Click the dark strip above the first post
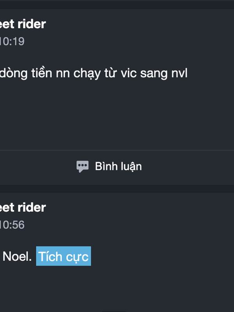The image size is (234, 312). pyautogui.click(x=117, y=4)
